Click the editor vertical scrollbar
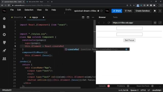Image resolution: width=163 pixels, height=92 pixels. coord(94,36)
